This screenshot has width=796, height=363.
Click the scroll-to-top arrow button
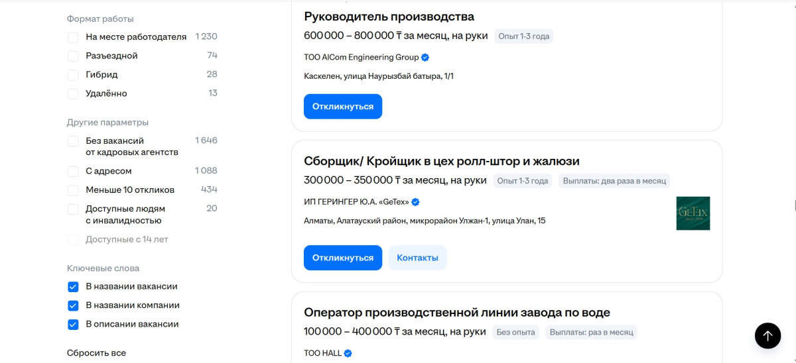(767, 336)
